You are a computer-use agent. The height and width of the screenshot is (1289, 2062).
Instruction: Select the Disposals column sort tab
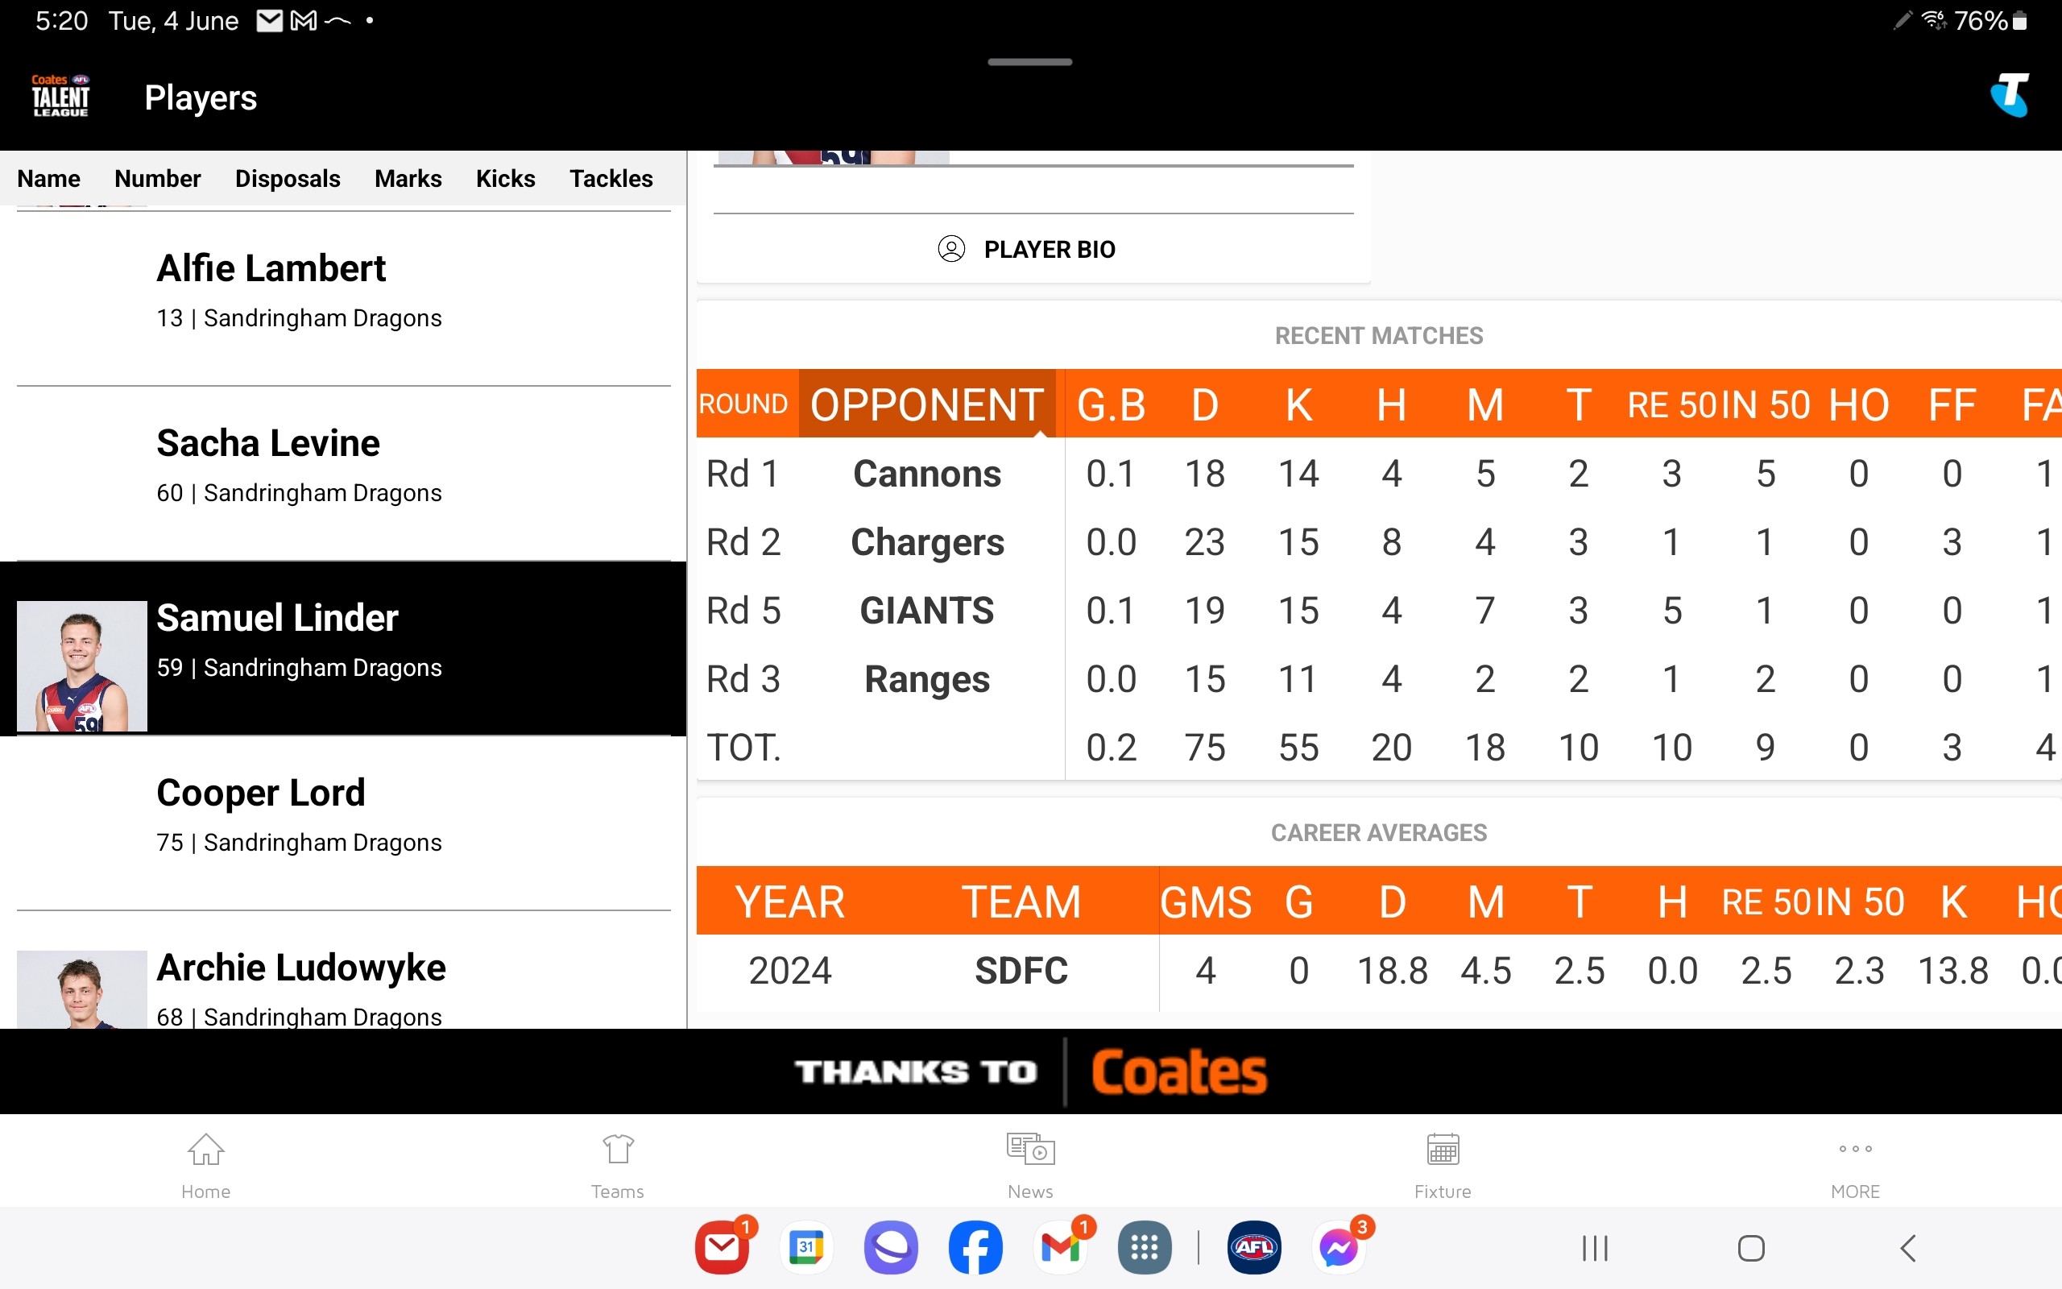pos(288,178)
